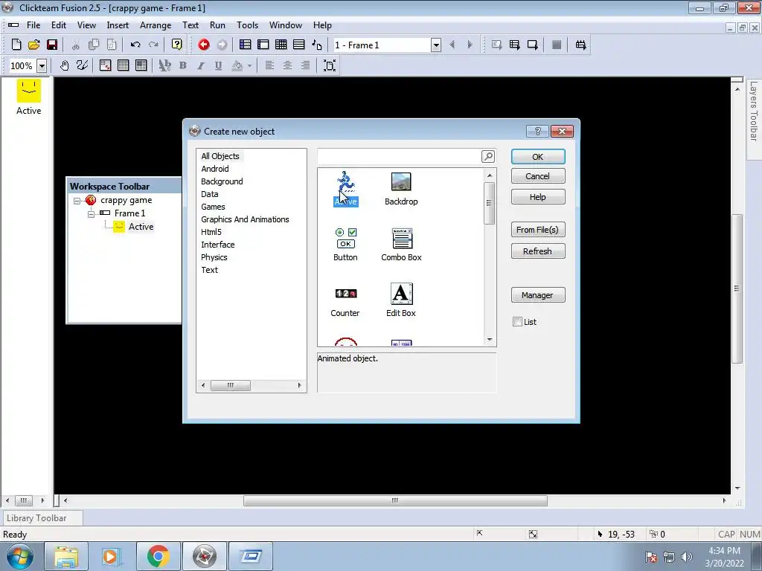
Task: Open the Data Elements toolbar icon
Action: point(317,45)
